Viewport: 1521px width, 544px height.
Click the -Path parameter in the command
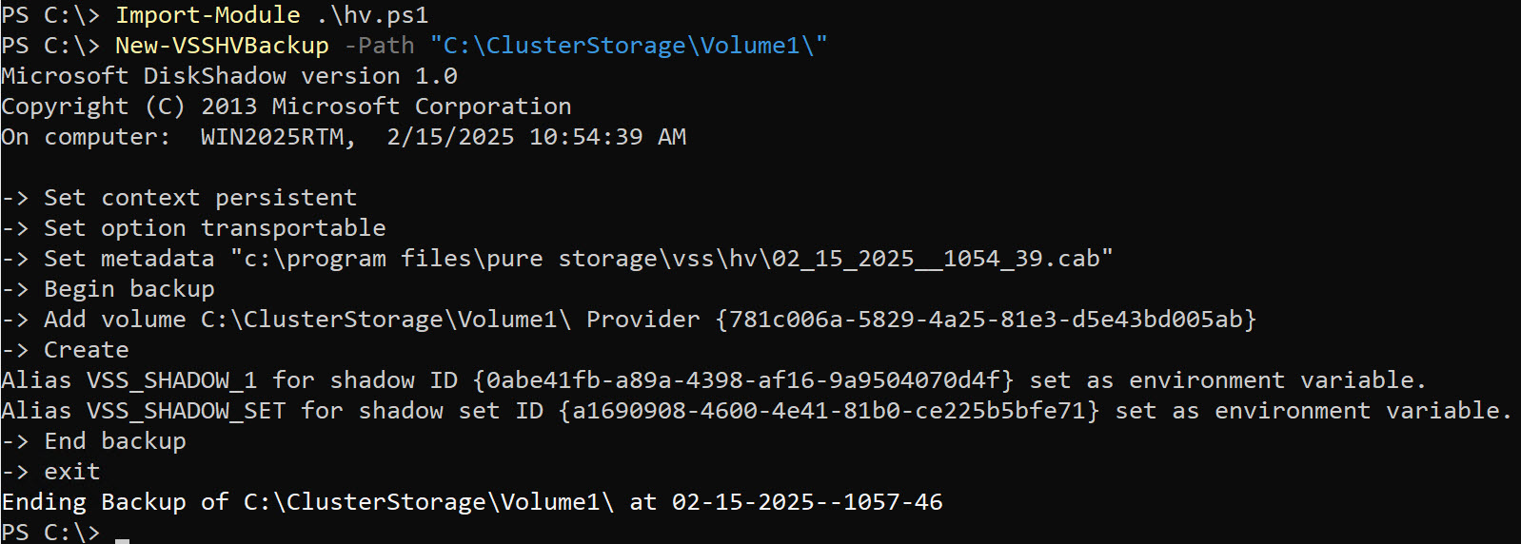click(x=379, y=46)
